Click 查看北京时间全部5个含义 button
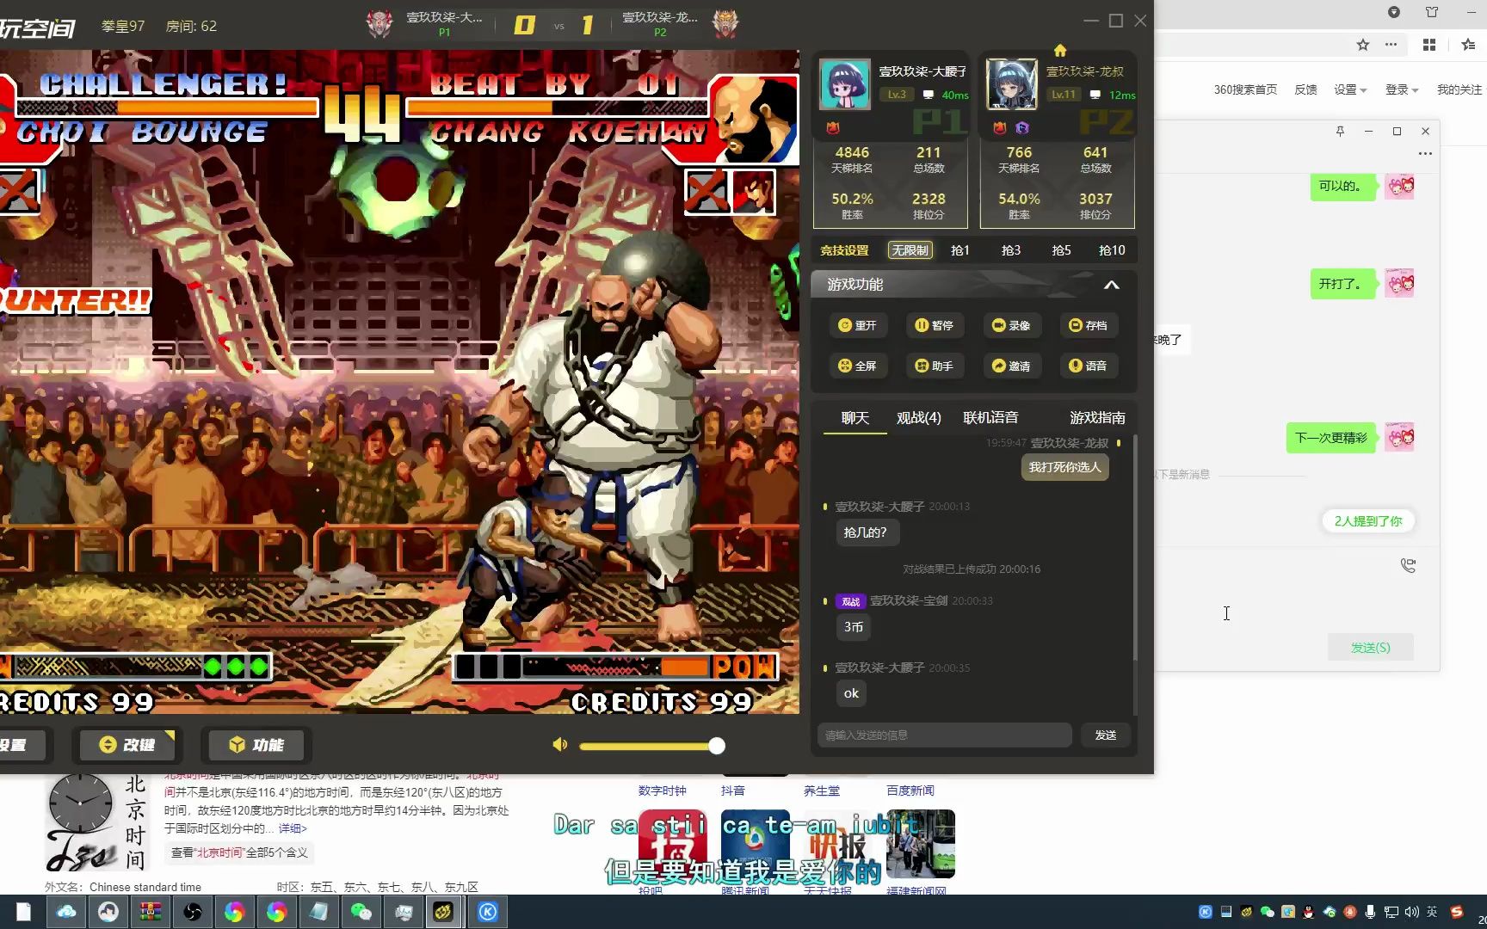The height and width of the screenshot is (929, 1487). pos(239,852)
